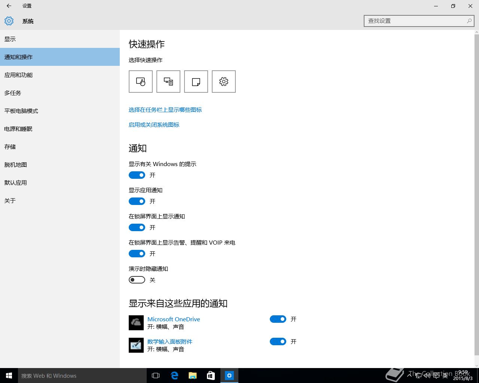Click the Settings app taskbar button

click(229, 376)
